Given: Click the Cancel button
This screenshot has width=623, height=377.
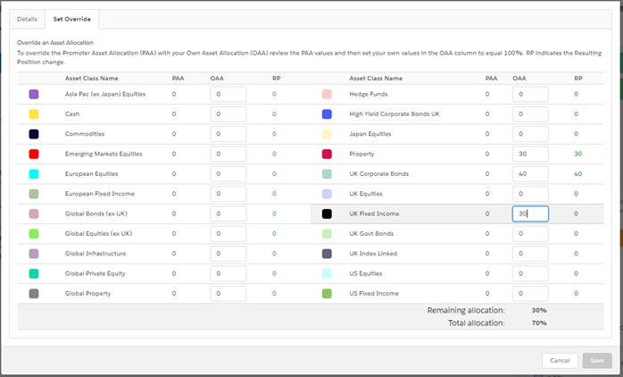Looking at the screenshot, I should (x=560, y=360).
